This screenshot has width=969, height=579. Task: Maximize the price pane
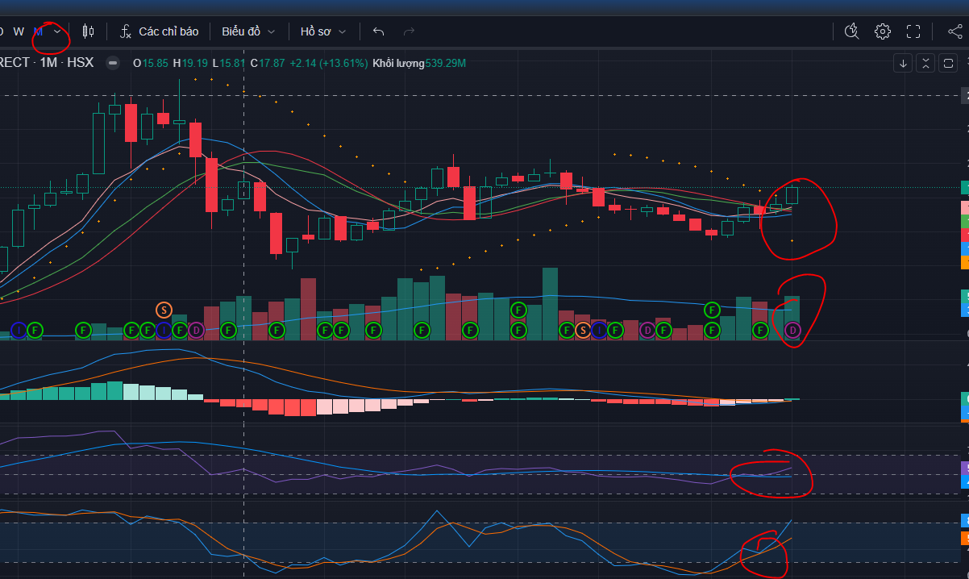click(x=947, y=63)
